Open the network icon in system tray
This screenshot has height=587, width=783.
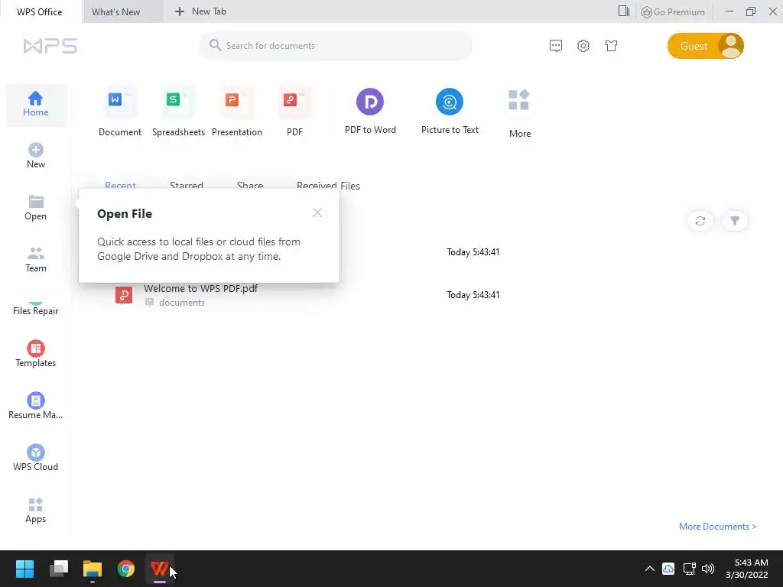pos(689,569)
